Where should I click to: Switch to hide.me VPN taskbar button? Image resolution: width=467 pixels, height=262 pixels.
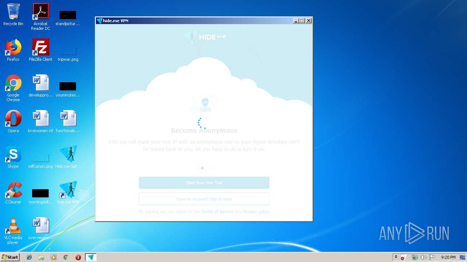point(91,257)
